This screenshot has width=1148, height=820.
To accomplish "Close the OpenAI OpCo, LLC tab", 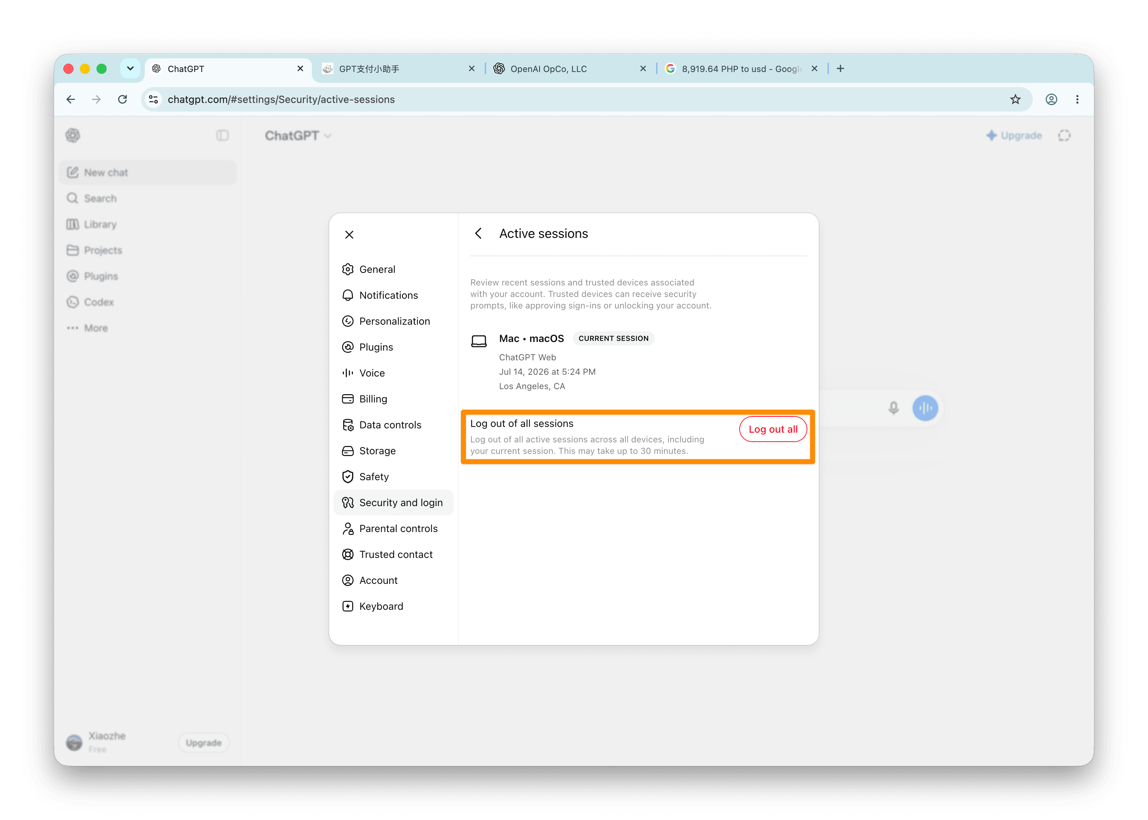I will (x=643, y=69).
